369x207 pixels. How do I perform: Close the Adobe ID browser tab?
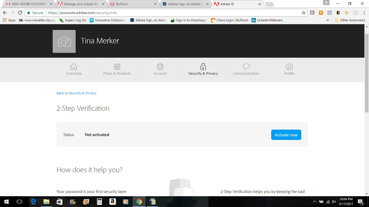pos(260,4)
